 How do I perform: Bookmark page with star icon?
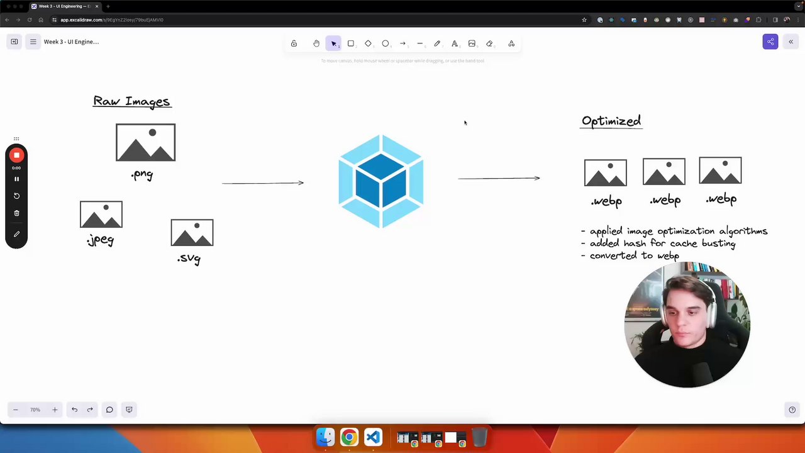(x=584, y=20)
